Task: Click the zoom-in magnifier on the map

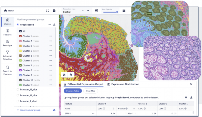Action: point(71,75)
